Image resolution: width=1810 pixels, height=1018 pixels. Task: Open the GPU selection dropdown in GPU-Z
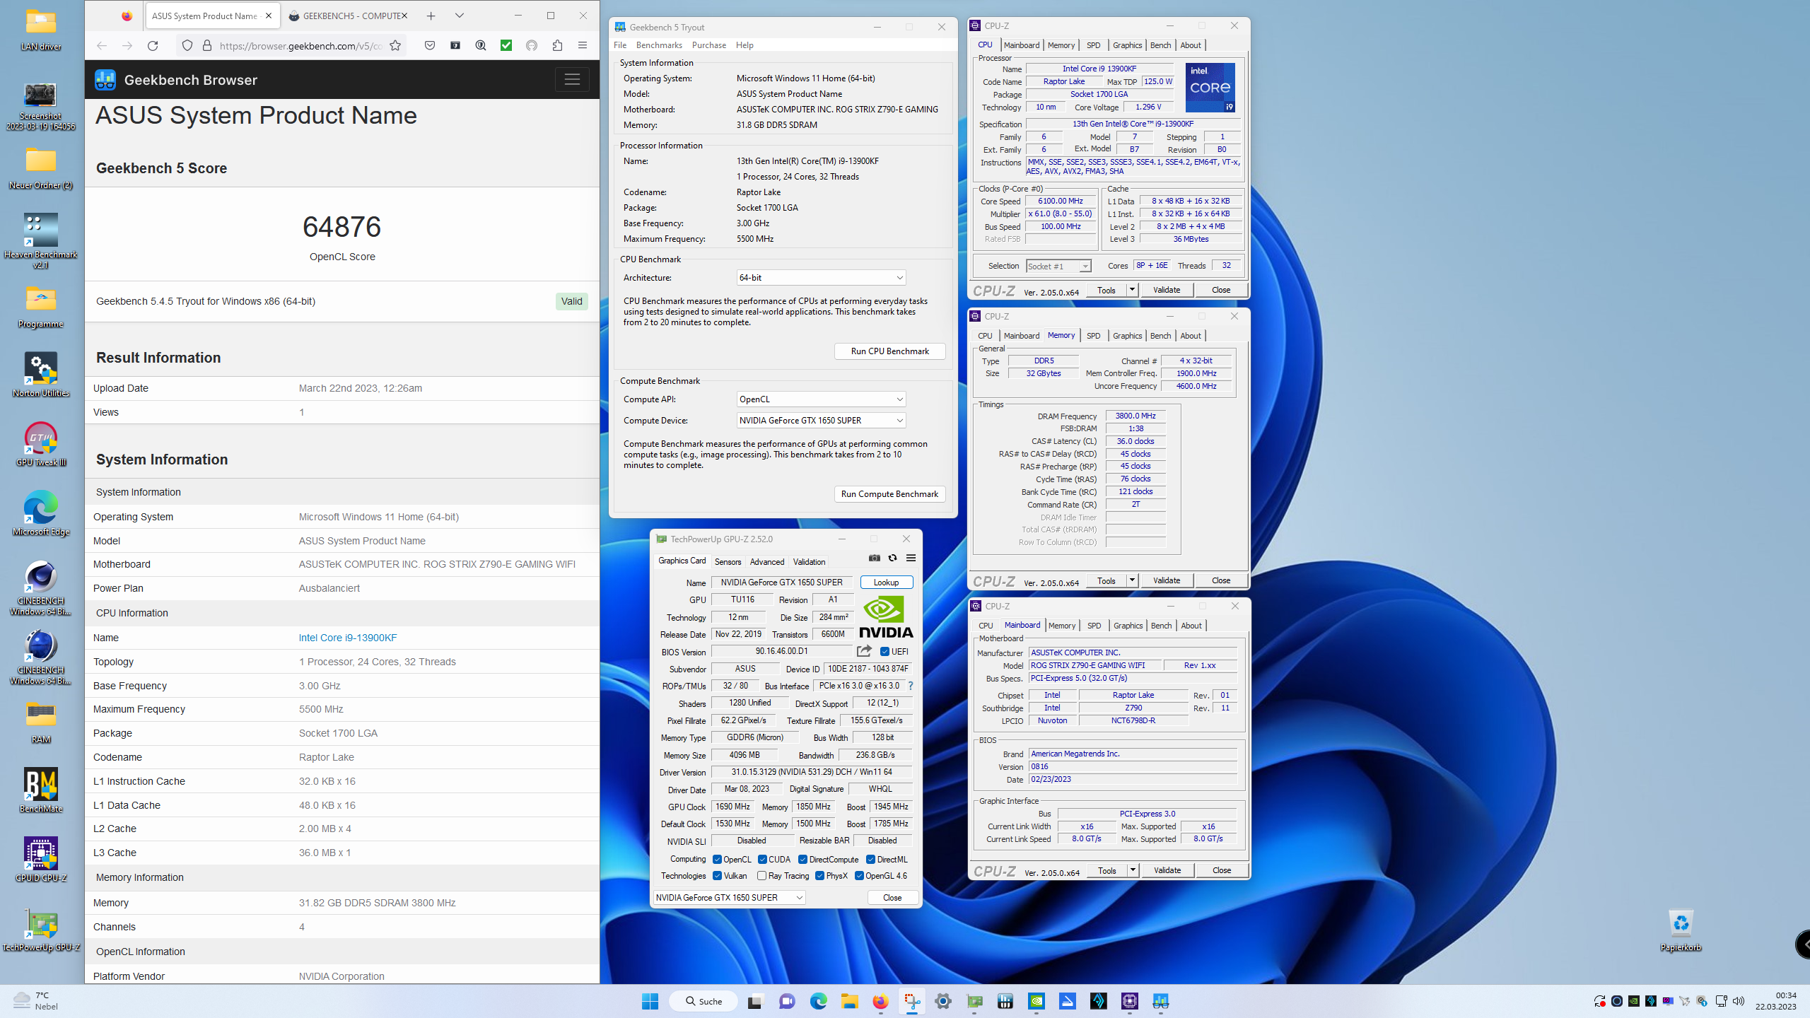pyautogui.click(x=729, y=897)
